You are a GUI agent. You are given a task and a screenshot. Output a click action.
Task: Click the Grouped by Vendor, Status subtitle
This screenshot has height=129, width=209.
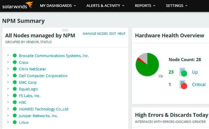28,42
